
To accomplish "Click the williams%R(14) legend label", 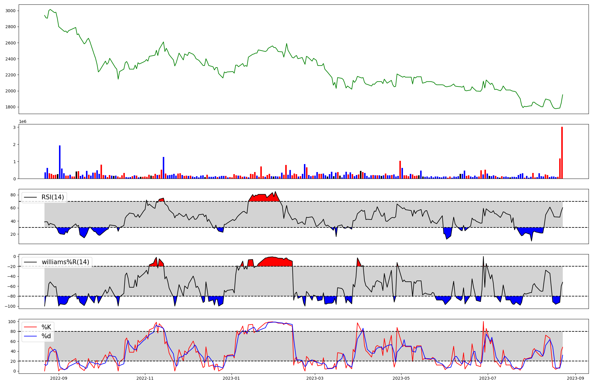I will pyautogui.click(x=65, y=262).
